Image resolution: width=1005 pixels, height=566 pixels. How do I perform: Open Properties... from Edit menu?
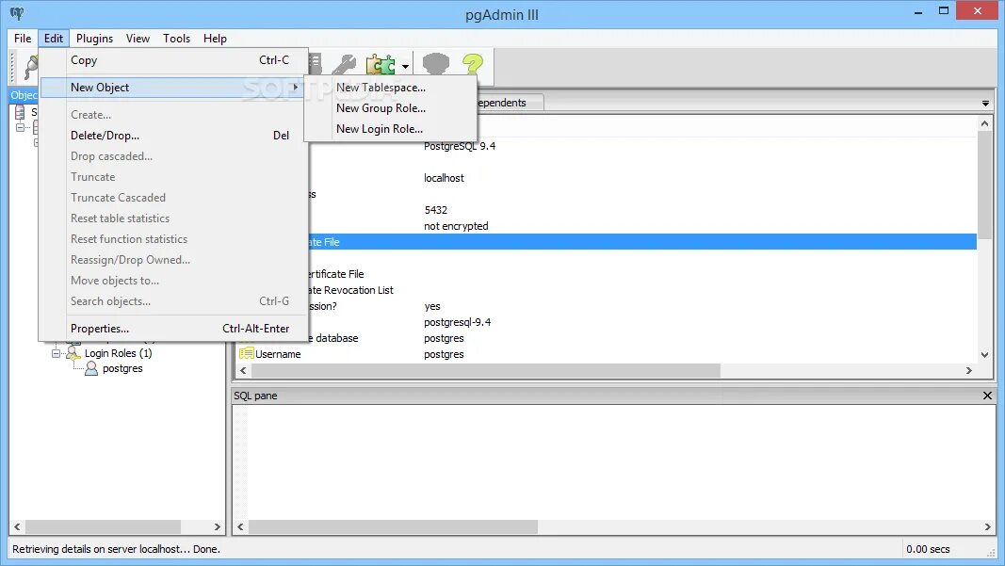tap(174, 328)
